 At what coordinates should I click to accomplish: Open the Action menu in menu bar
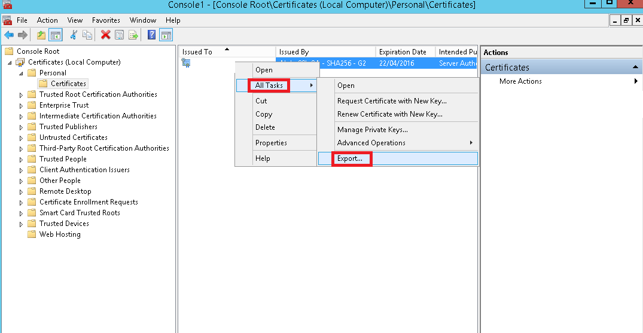point(47,20)
